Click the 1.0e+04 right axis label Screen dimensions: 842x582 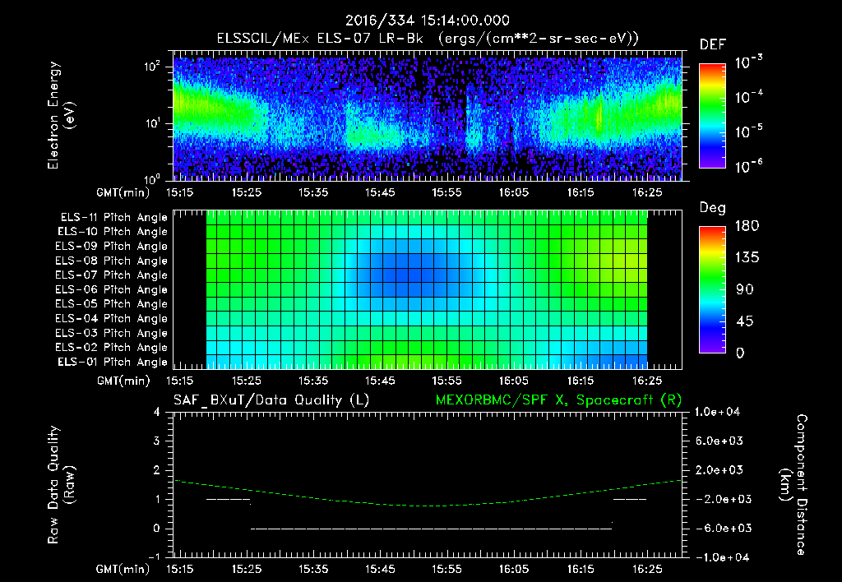click(x=717, y=412)
